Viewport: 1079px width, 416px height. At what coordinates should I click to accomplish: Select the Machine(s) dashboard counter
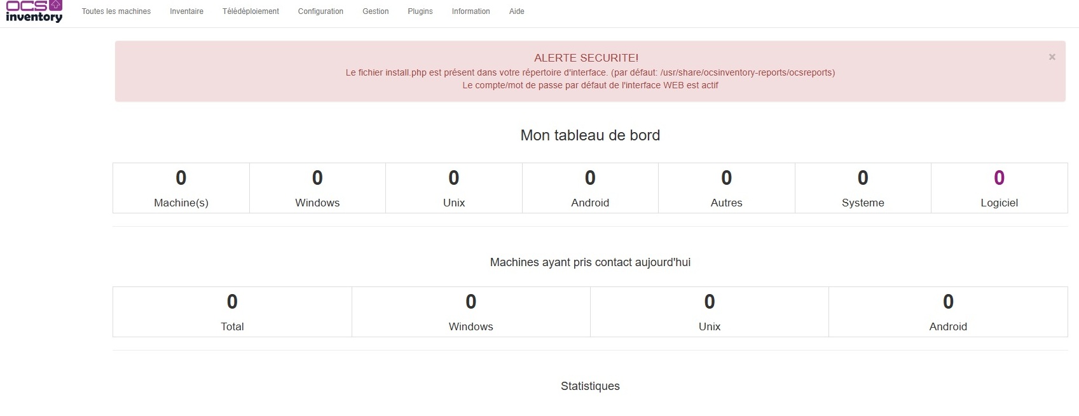click(181, 187)
